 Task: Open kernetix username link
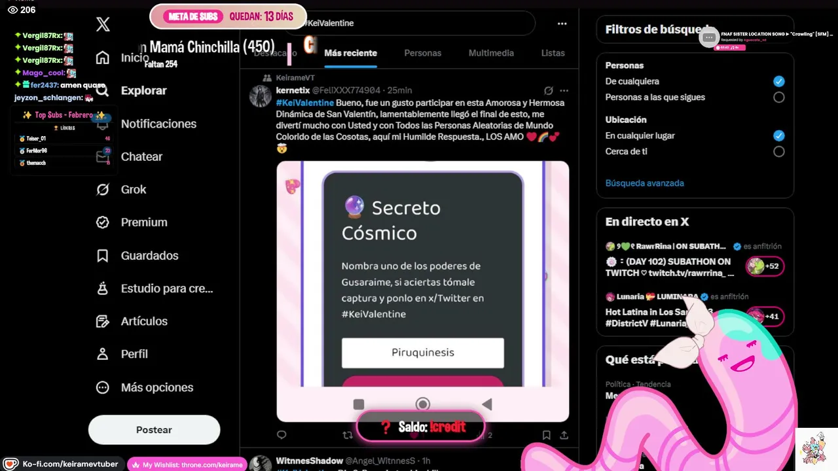(293, 90)
